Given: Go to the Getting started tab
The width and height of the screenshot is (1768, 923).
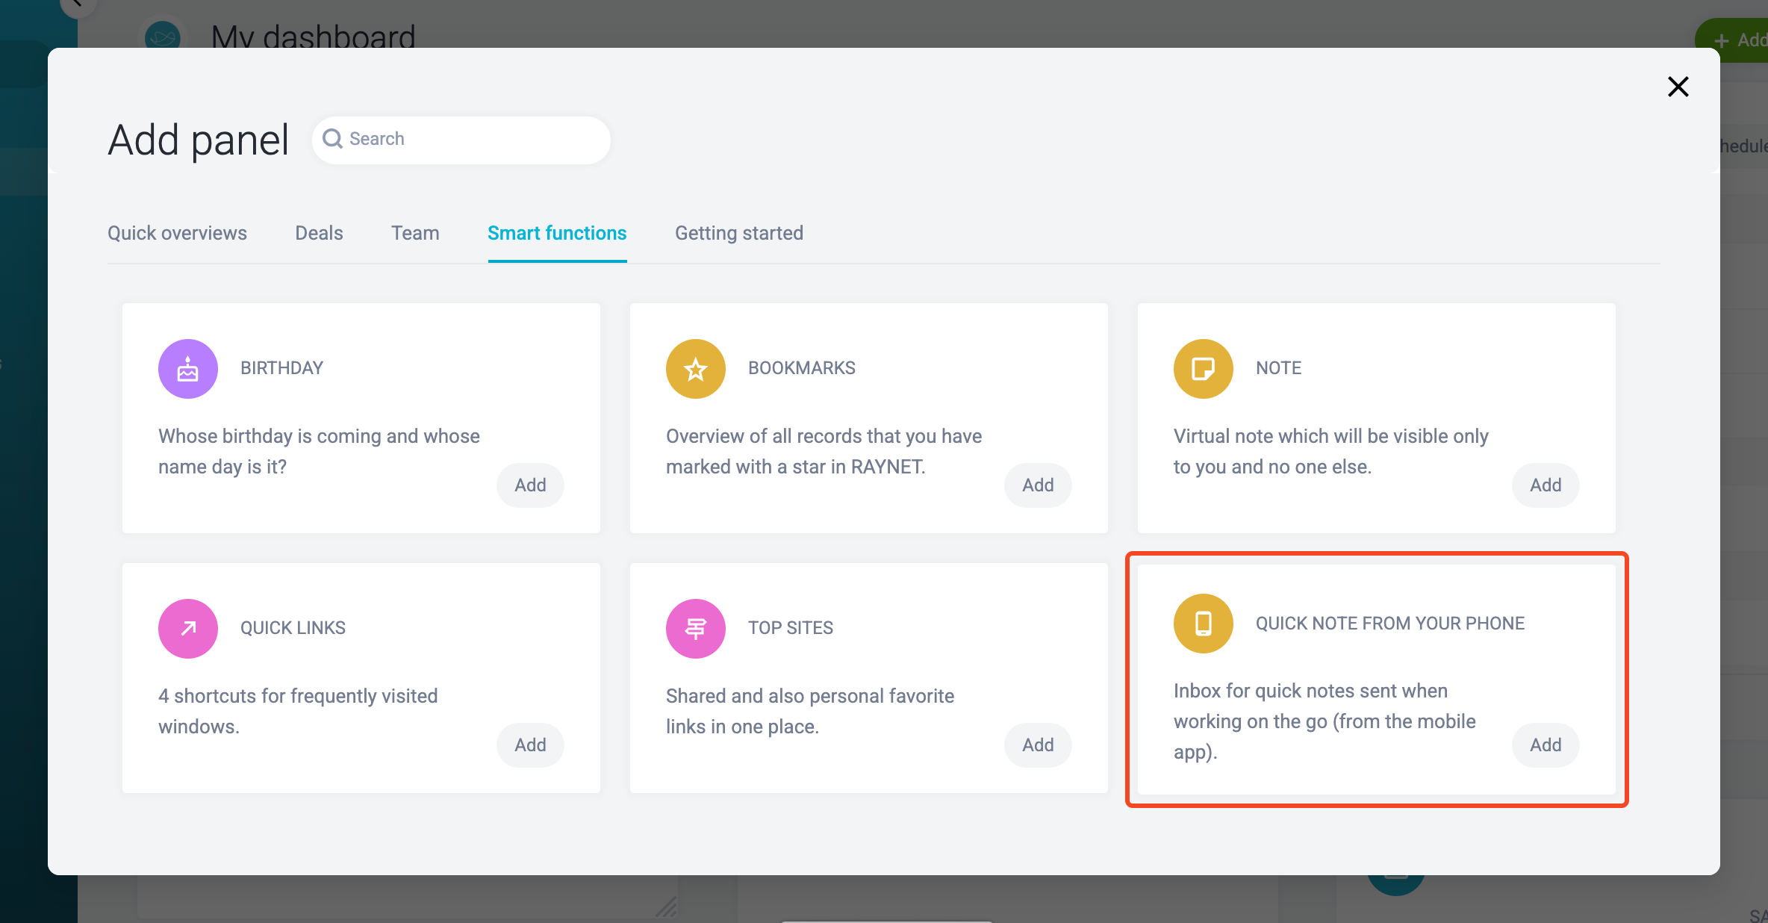Looking at the screenshot, I should (x=739, y=233).
